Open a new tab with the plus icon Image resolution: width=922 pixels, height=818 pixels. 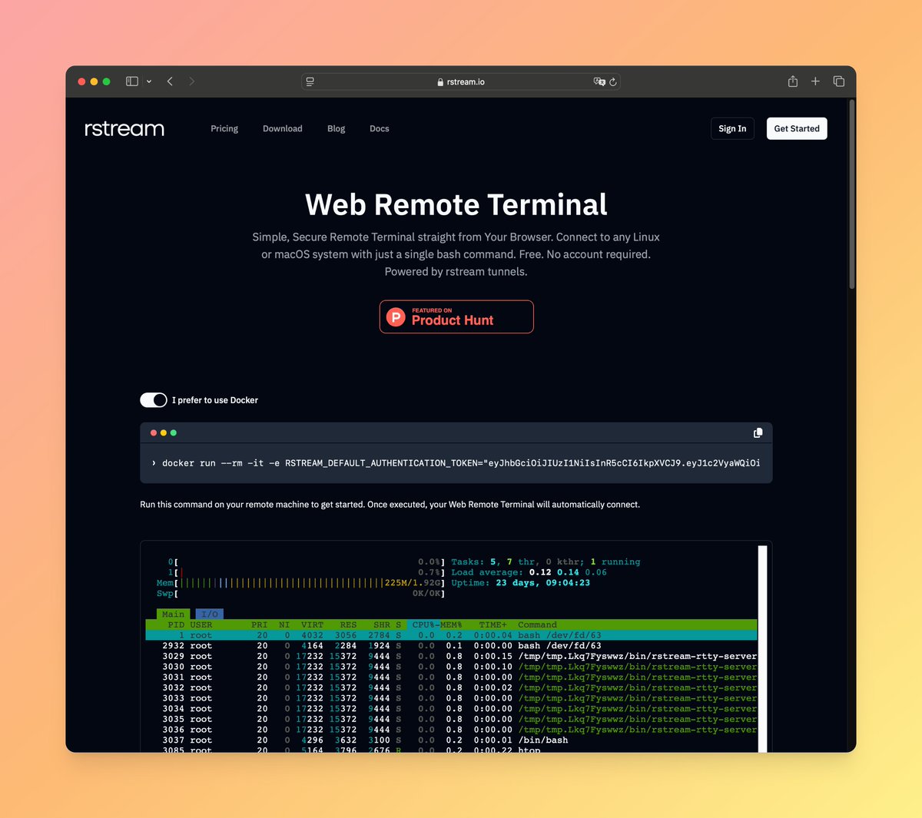click(x=815, y=81)
